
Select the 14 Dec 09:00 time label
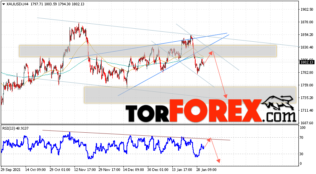pyautogui.click(x=133, y=170)
